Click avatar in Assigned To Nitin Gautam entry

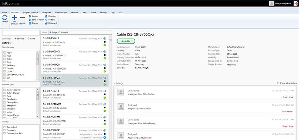point(121,106)
